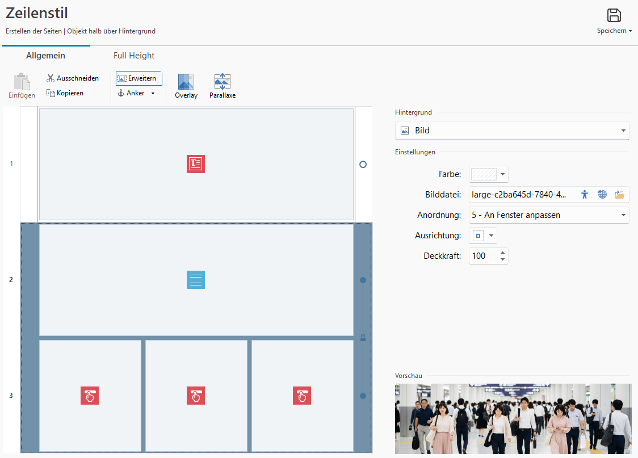The height and width of the screenshot is (458, 638).
Task: Select the red text object in row 1
Action: pos(196,164)
